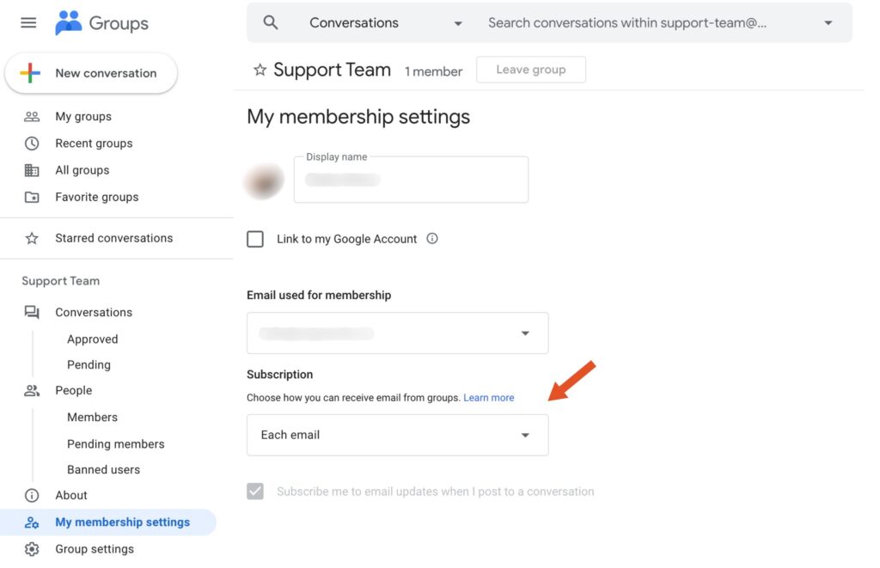The width and height of the screenshot is (880, 568).
Task: Select My membership settings
Action: tap(107, 522)
